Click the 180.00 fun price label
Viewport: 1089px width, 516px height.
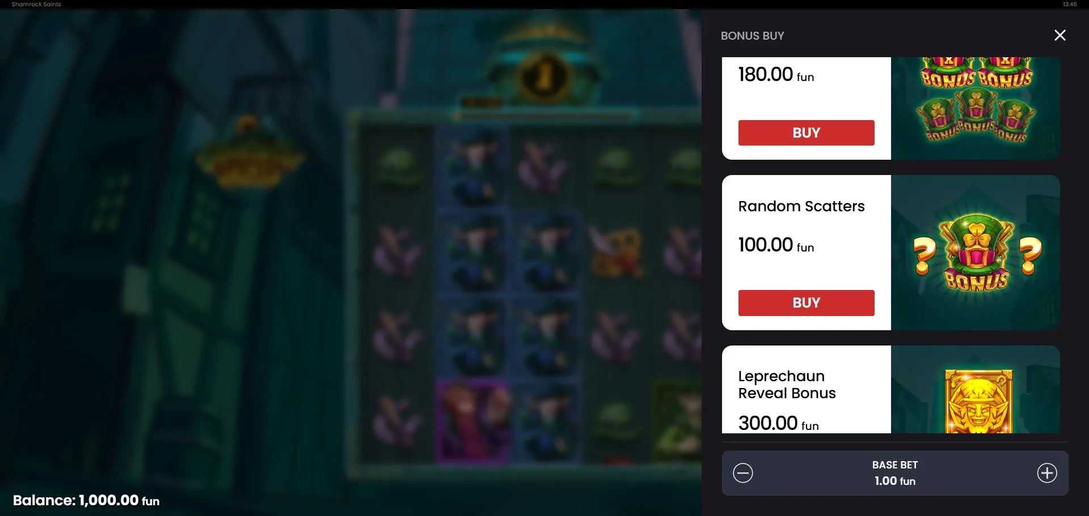click(x=776, y=75)
